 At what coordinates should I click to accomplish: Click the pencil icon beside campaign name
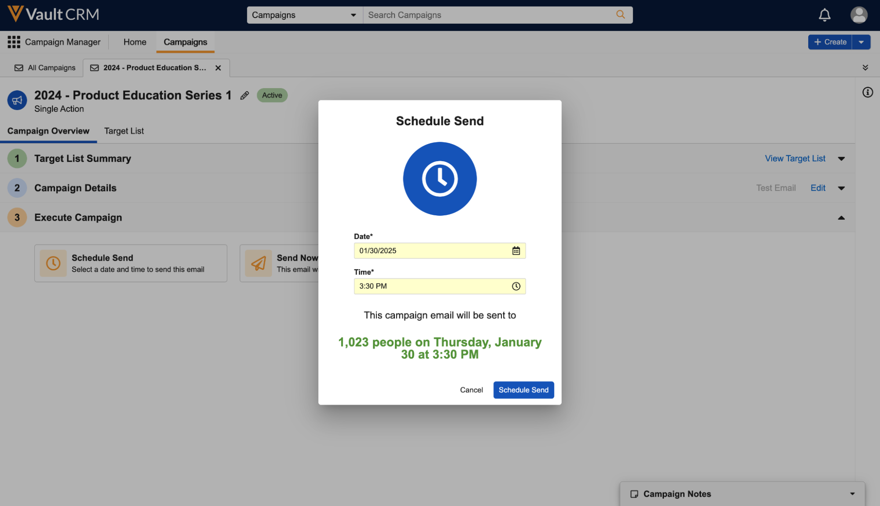pyautogui.click(x=245, y=96)
